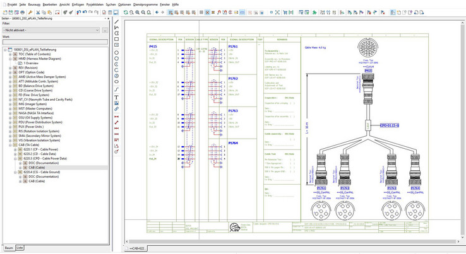466x254 pixels.
Task: Select the text insertion tool
Action: pos(117,97)
